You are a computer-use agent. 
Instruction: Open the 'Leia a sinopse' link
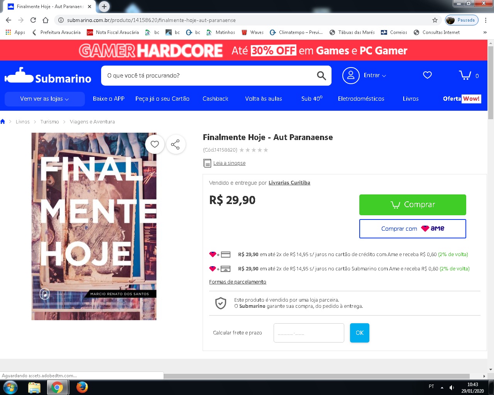coord(229,163)
